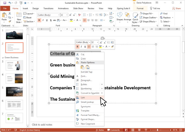Switch to Slide Sorter view
Viewport: 185px width, 132px height.
[x=133, y=130]
